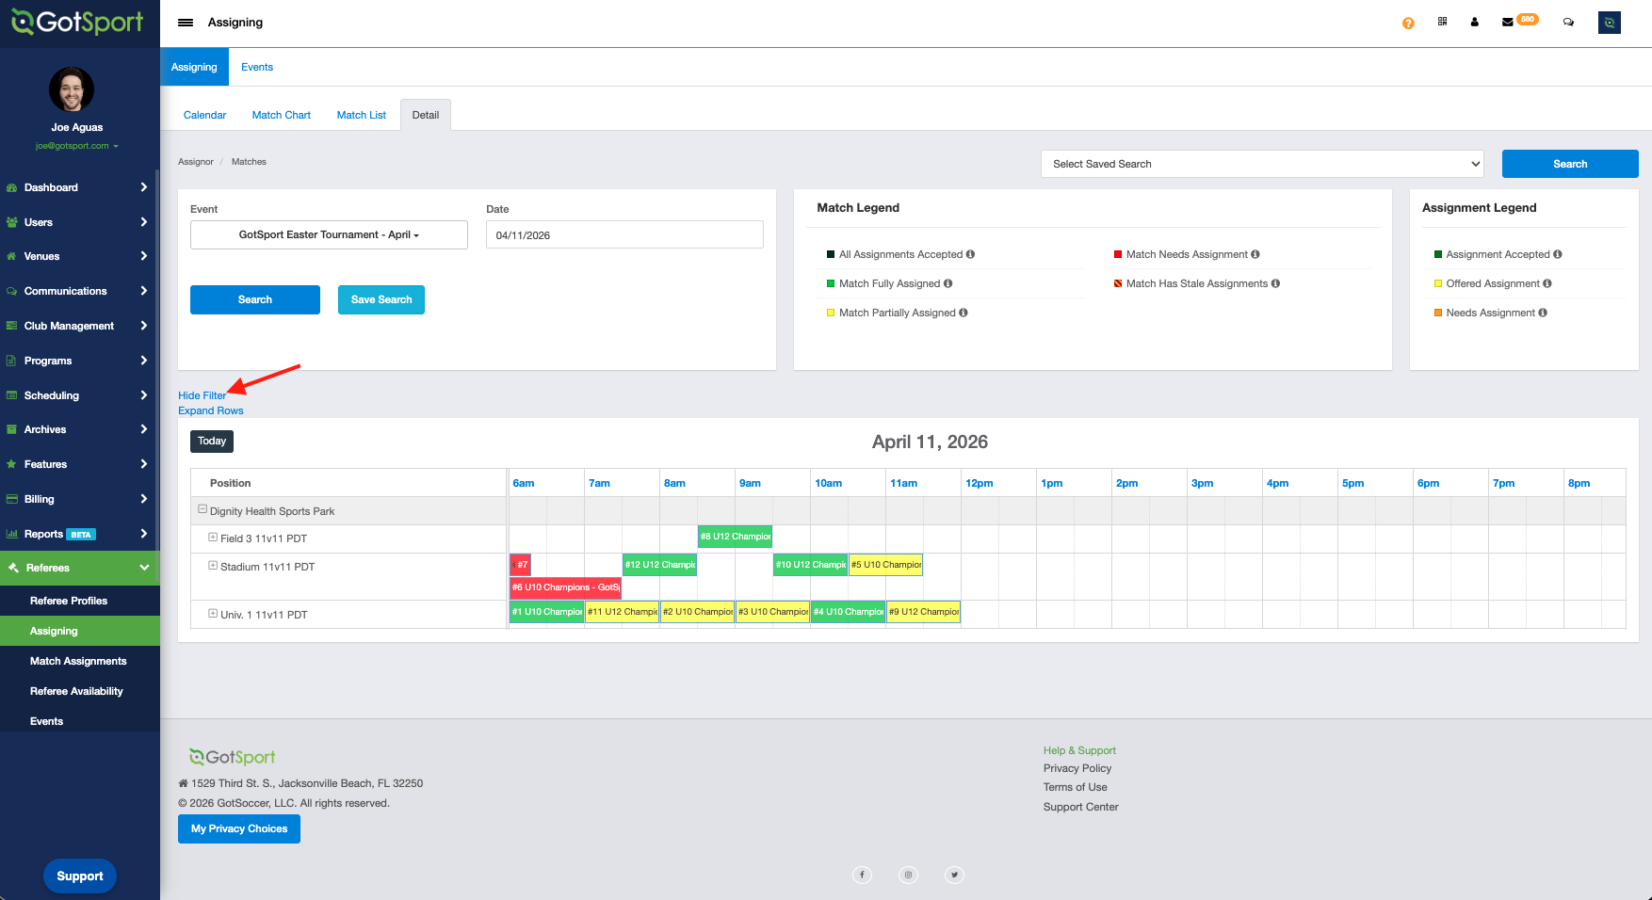Open the chat messages icon
The image size is (1652, 900).
point(1568,22)
